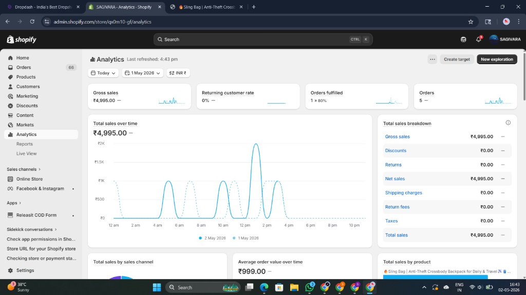Click the Shopify logo

point(22,40)
